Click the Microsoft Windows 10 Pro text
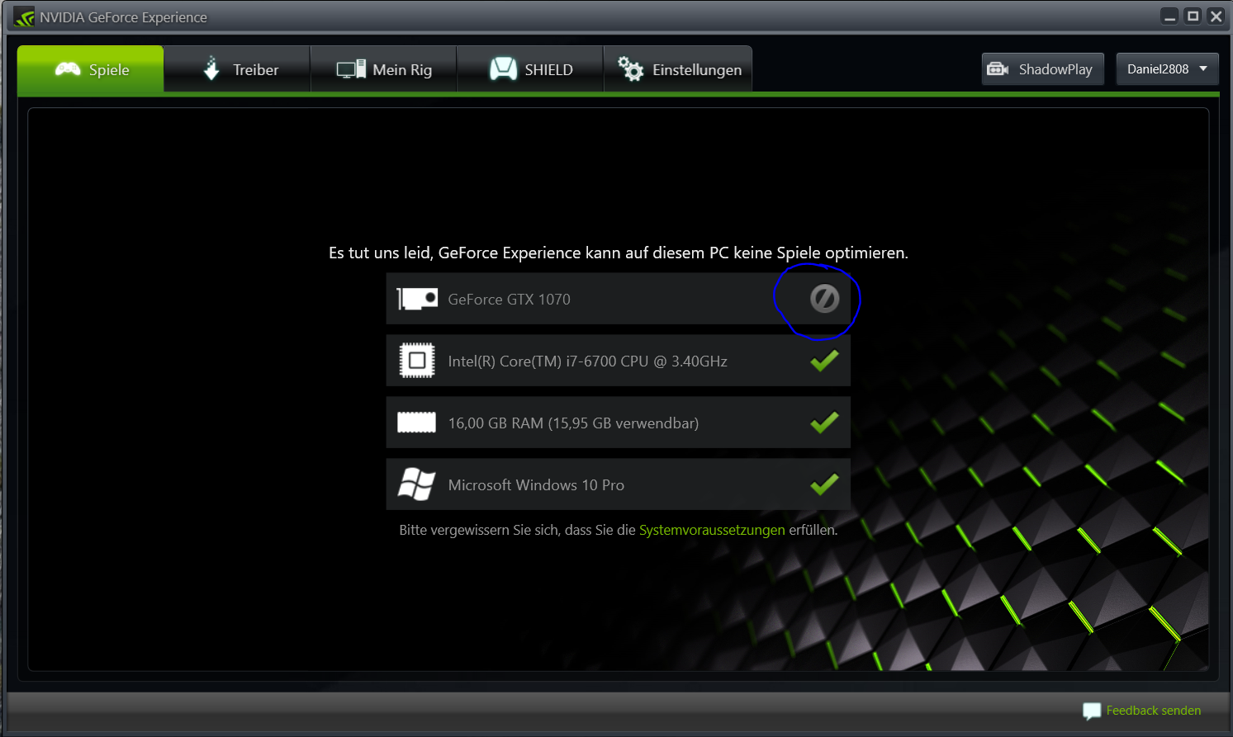The height and width of the screenshot is (737, 1233). click(x=536, y=485)
